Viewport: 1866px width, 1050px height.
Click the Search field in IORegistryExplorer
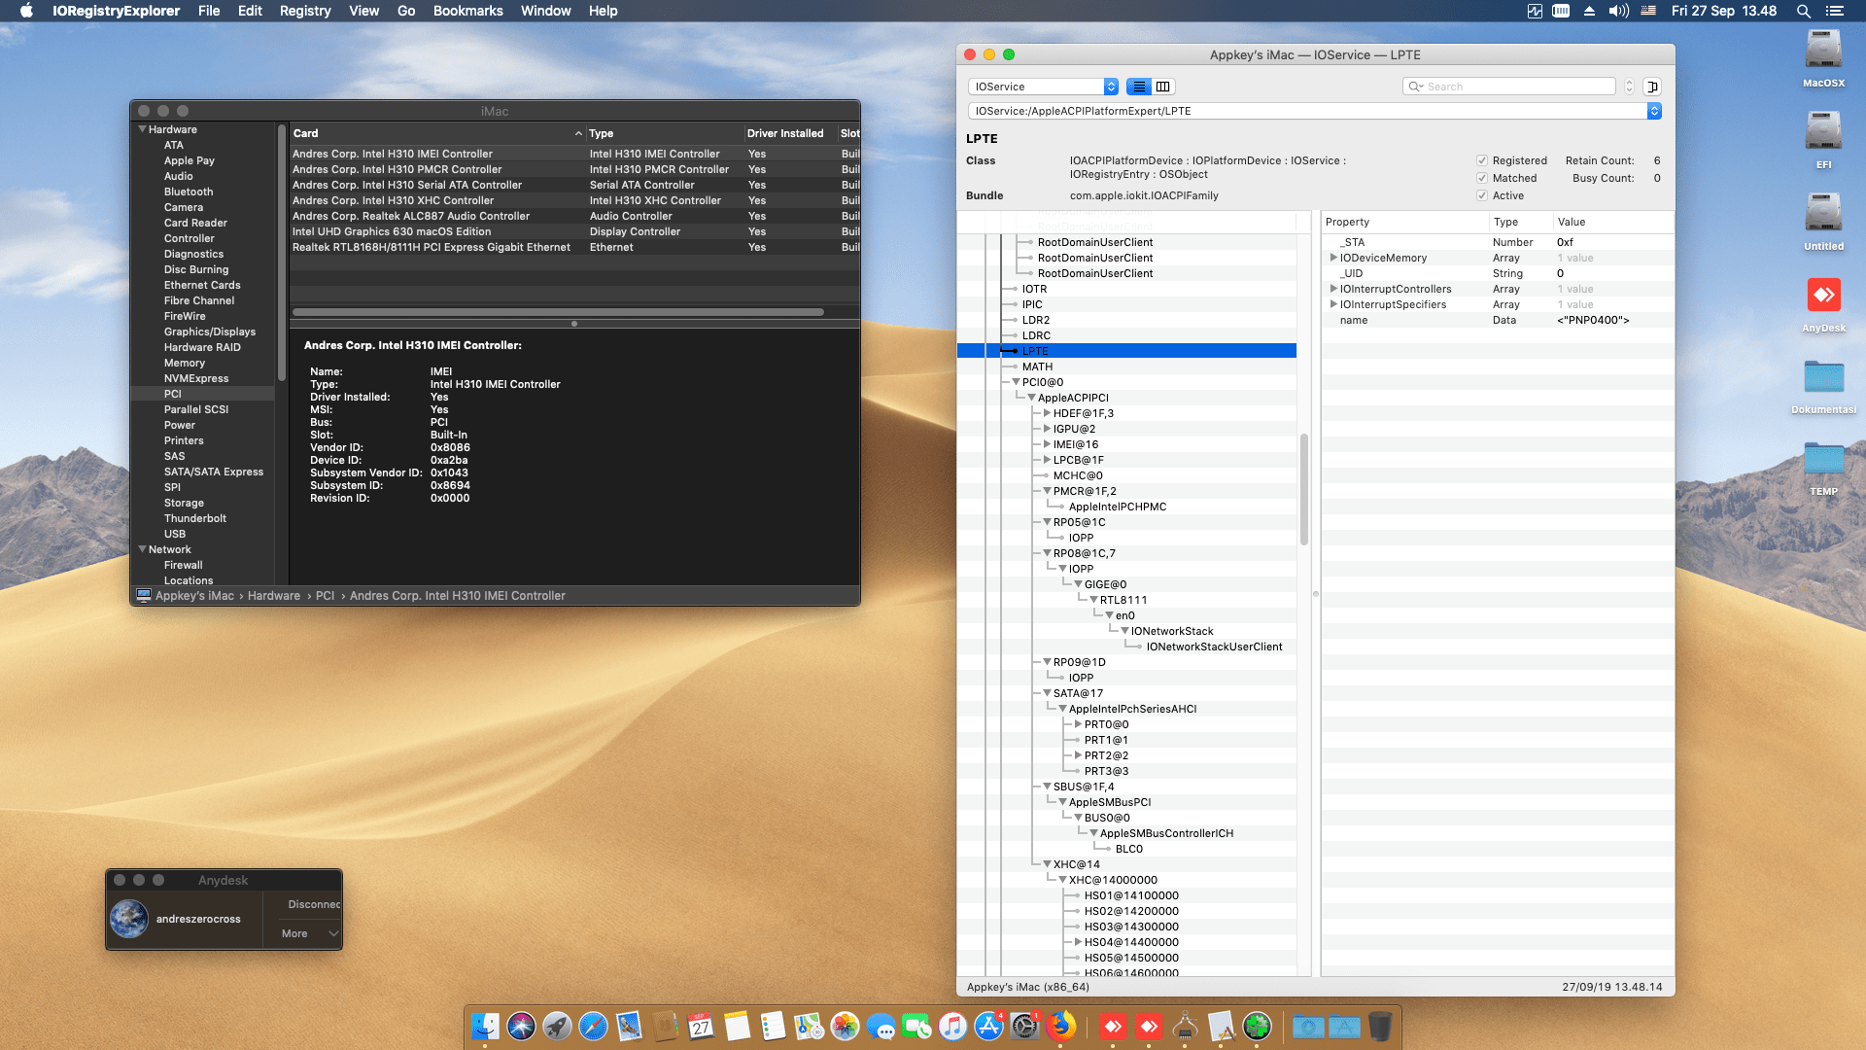[1509, 87]
